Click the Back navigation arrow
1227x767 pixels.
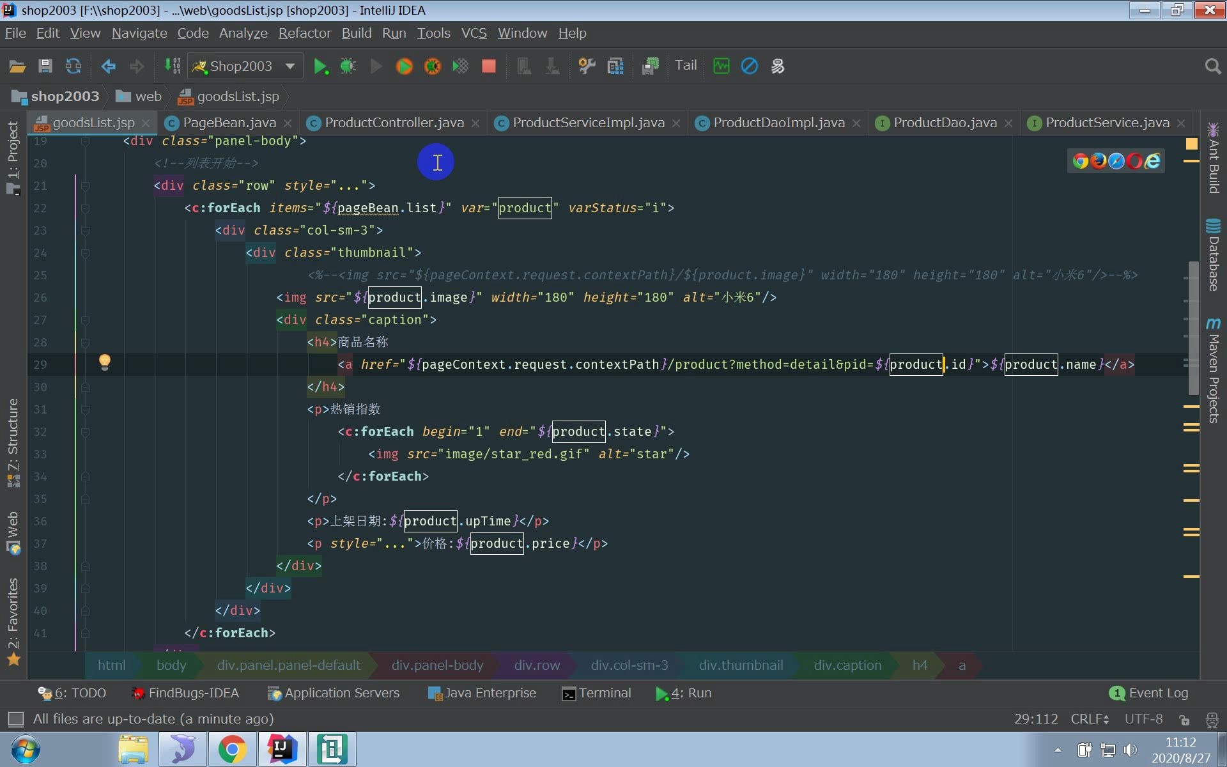click(x=108, y=66)
